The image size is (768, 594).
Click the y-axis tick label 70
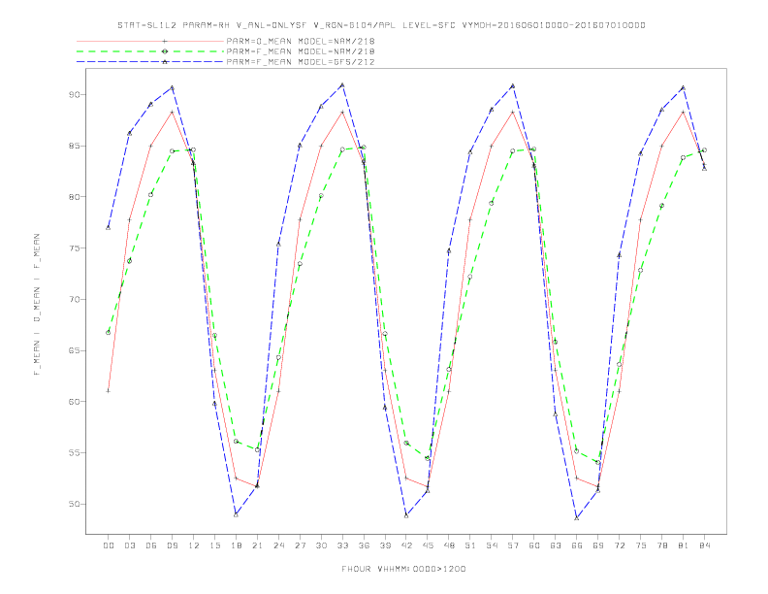pyautogui.click(x=74, y=300)
